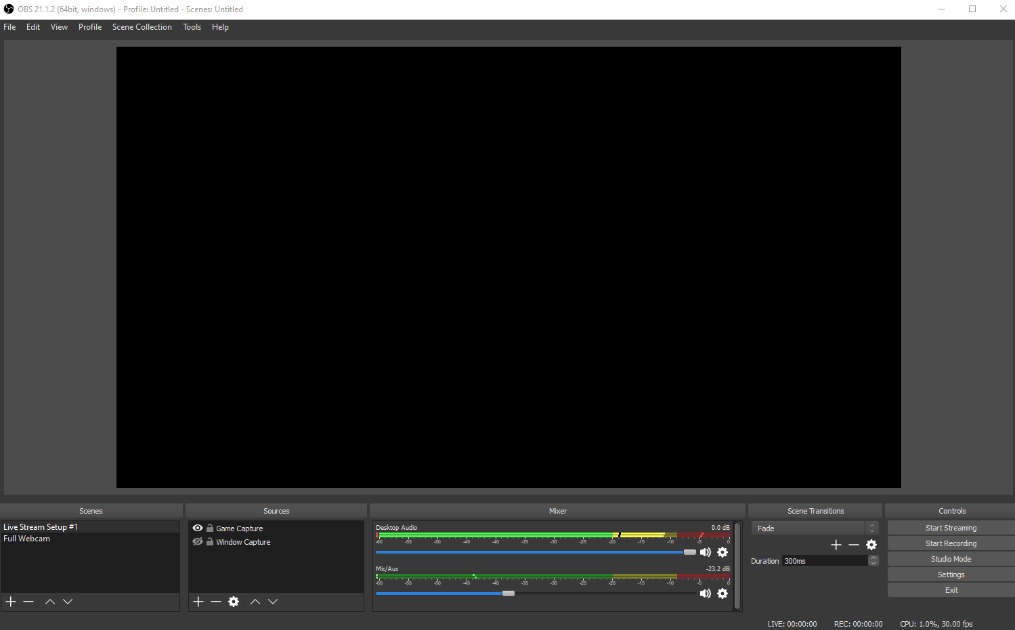Remove selected source with minus icon
The image size is (1015, 630).
coord(216,602)
